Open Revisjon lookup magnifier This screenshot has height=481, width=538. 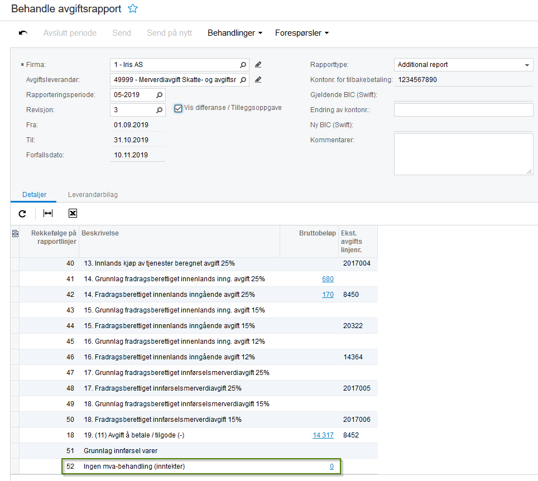click(x=159, y=110)
